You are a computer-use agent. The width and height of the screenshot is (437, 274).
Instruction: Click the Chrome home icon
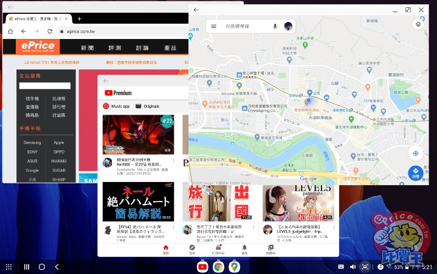(x=10, y=31)
